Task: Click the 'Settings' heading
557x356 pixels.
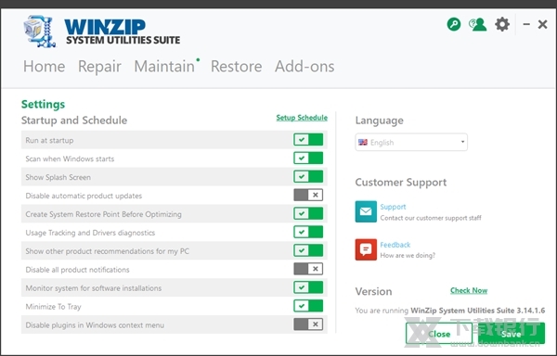Action: click(43, 104)
